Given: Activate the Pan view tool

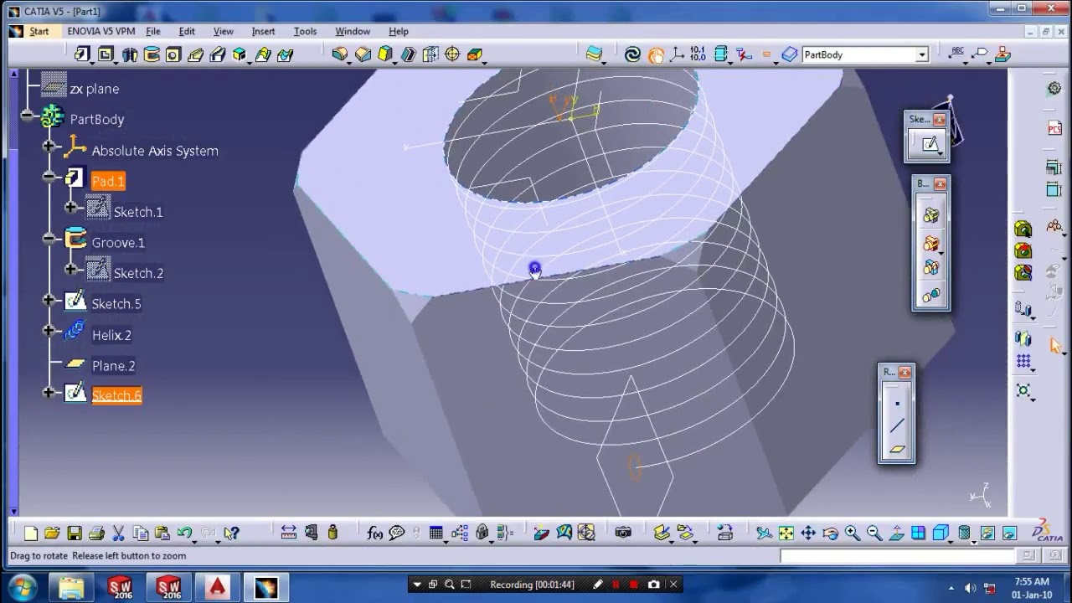Looking at the screenshot, I should [808, 533].
